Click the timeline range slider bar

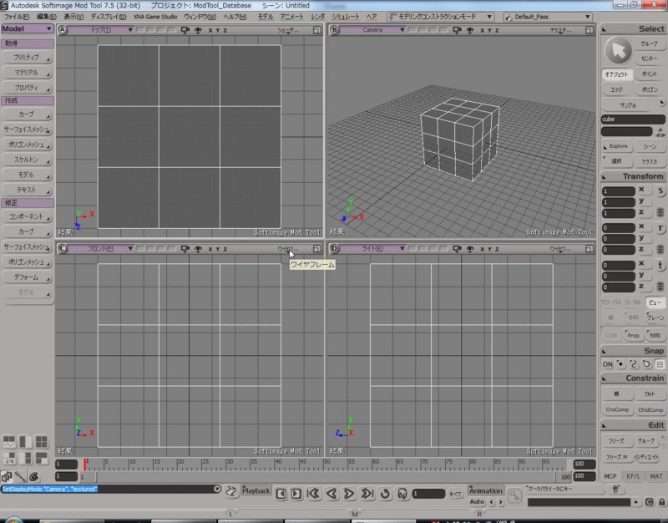pyautogui.click(x=324, y=476)
